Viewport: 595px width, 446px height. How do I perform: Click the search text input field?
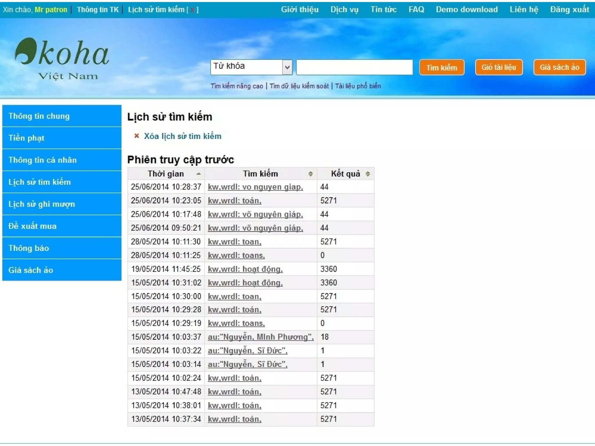(354, 67)
